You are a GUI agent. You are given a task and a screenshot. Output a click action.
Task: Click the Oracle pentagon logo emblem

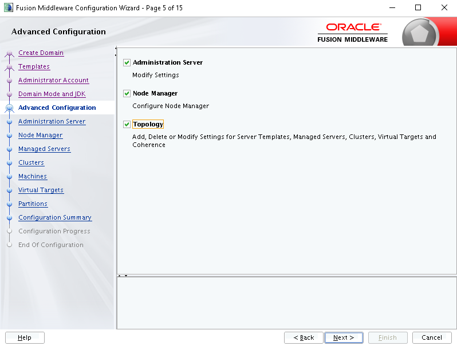click(419, 34)
